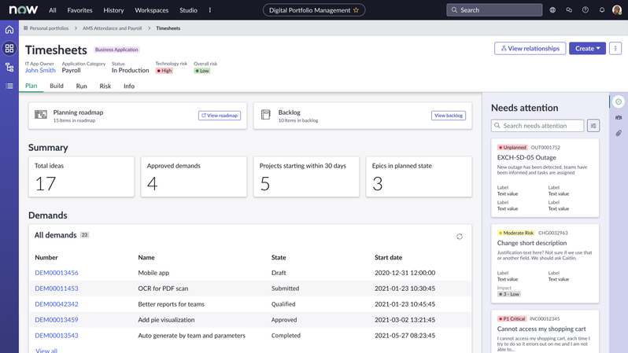Click the View relationships button
The image size is (628, 353).
(530, 49)
